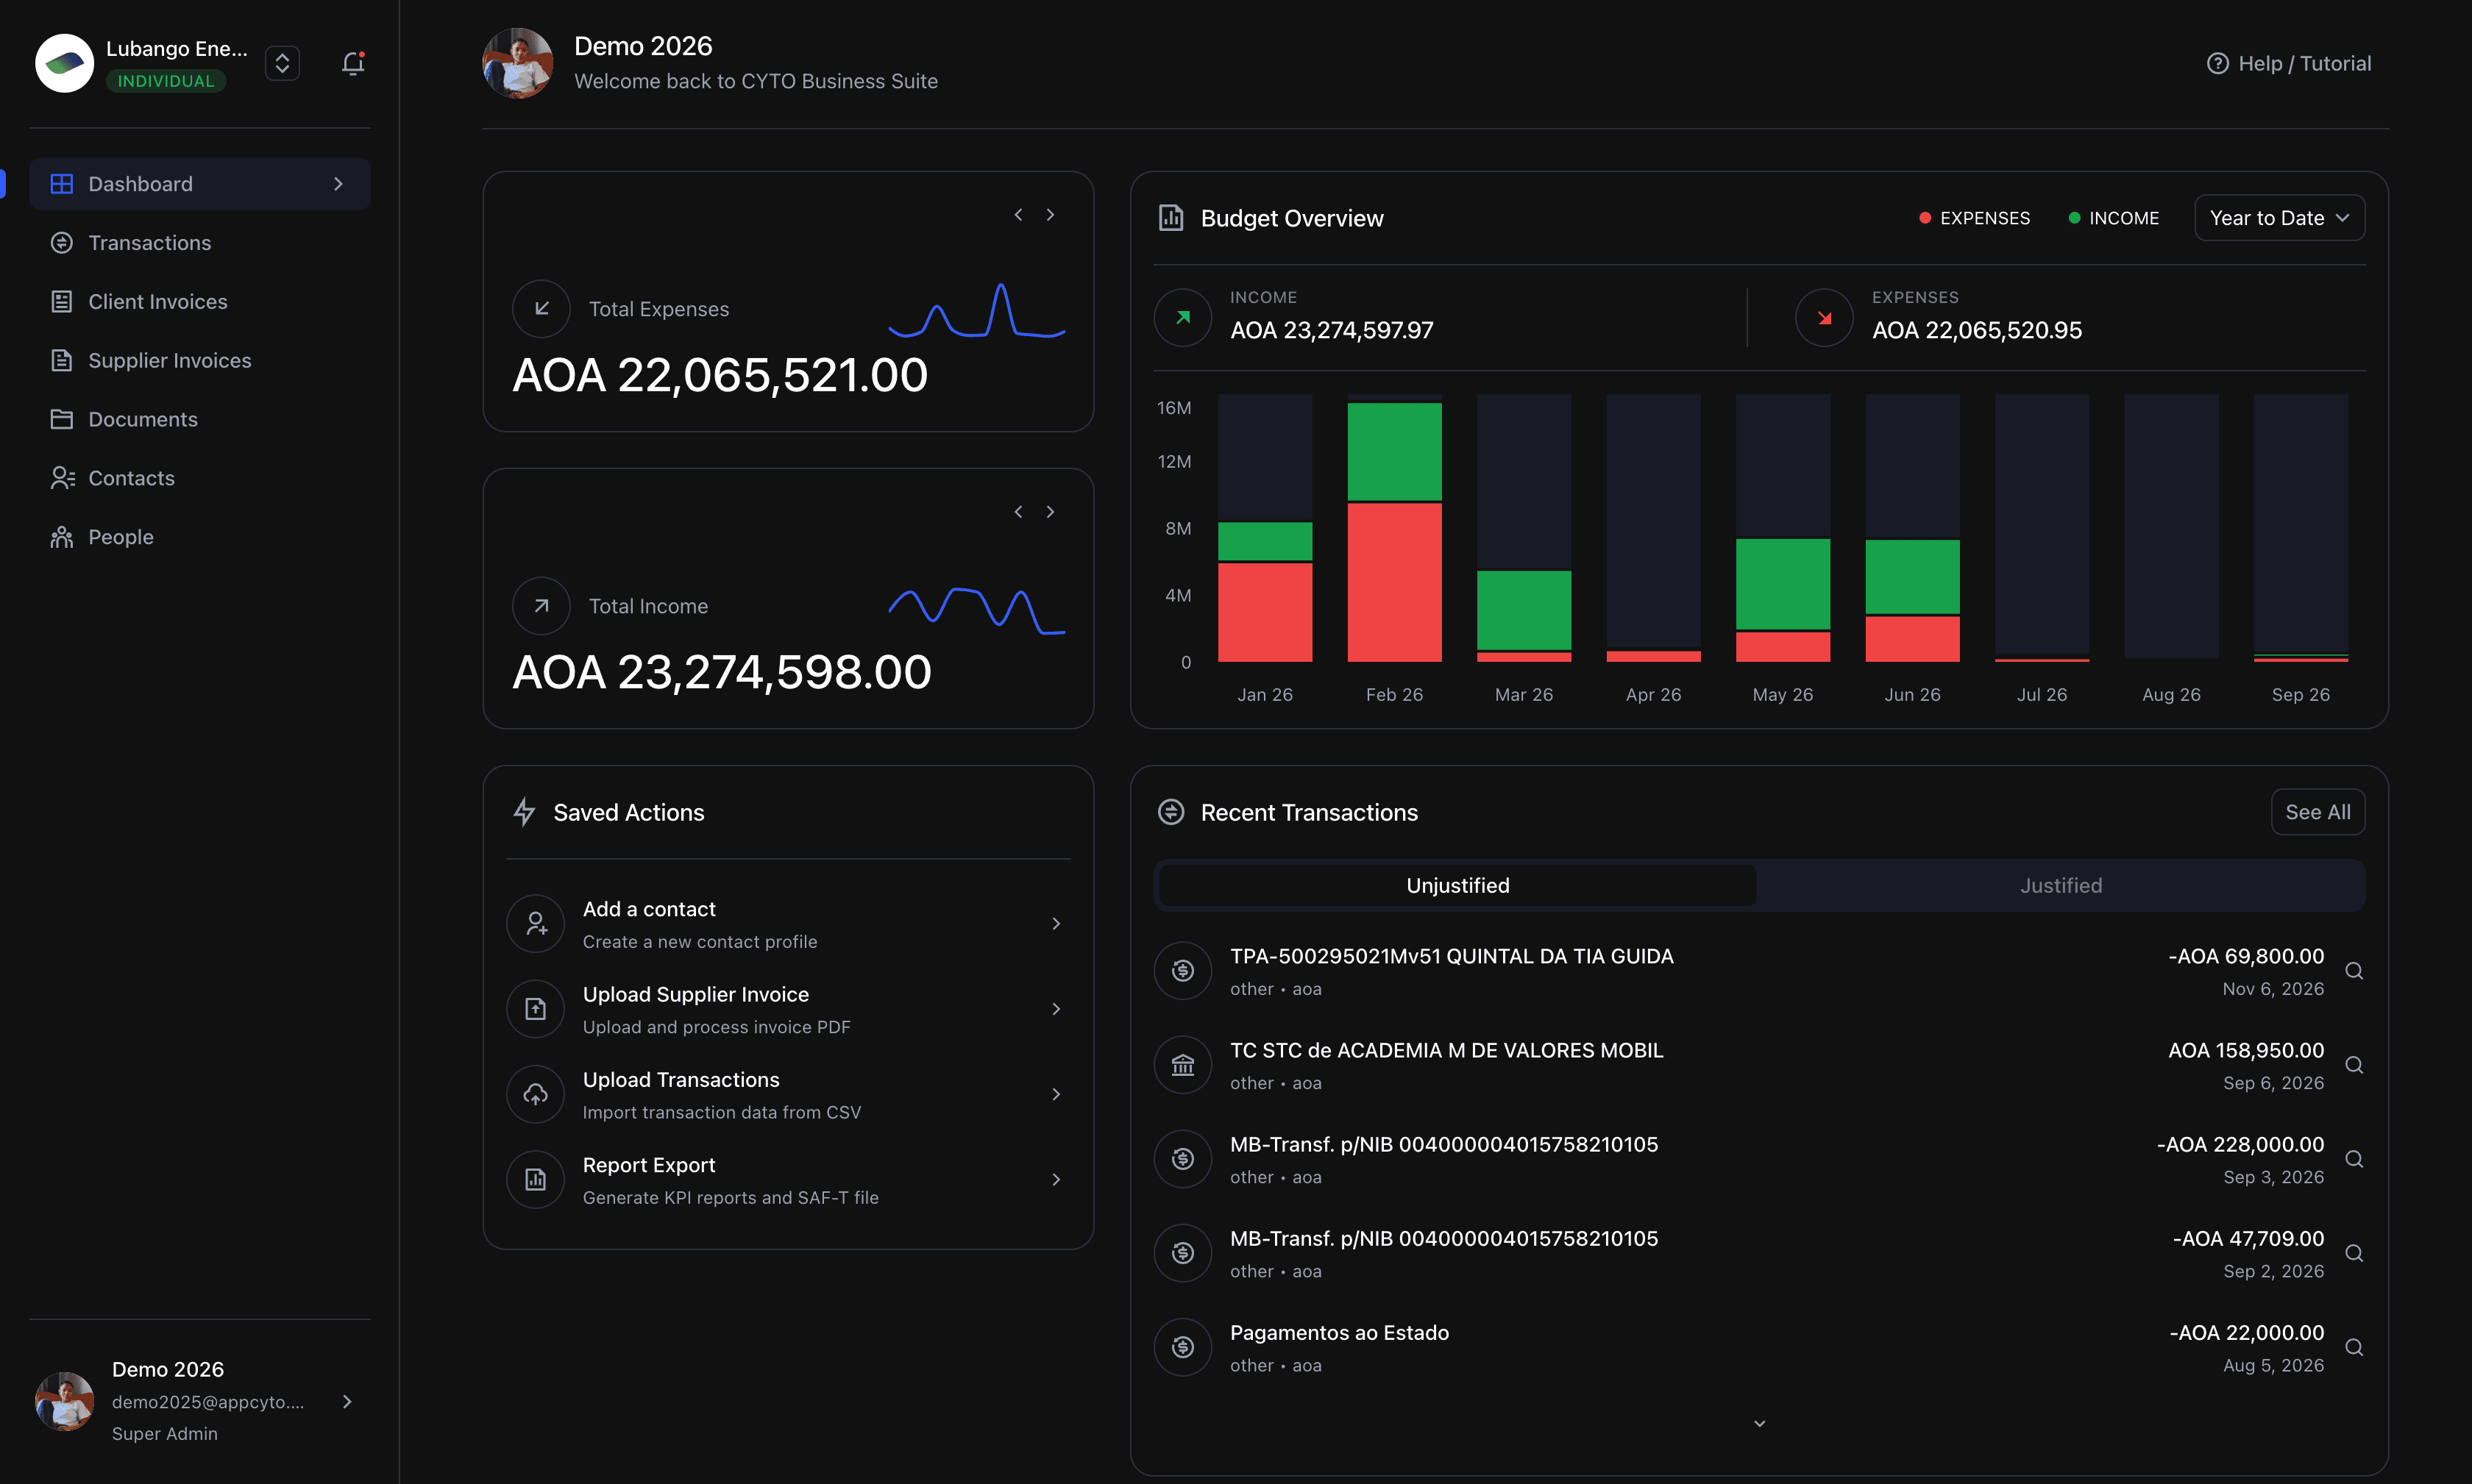Click the TC STC de ACADEMIA bank icon

pos(1182,1064)
